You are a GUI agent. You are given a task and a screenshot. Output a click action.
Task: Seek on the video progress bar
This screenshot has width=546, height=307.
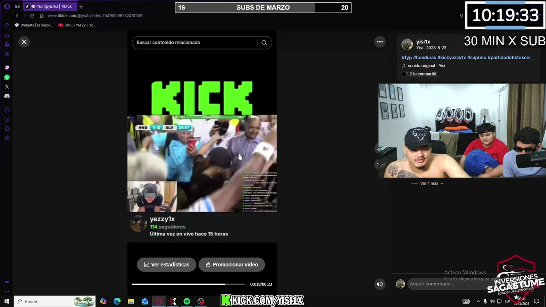(188, 284)
